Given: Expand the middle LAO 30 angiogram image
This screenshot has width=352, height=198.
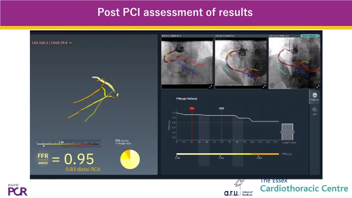Looking at the screenshot, I should tap(264, 86).
